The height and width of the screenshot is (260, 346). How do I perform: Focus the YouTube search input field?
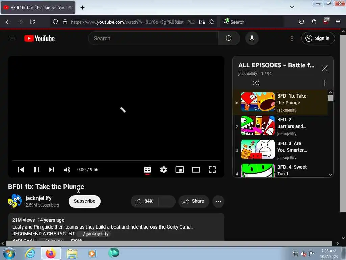[x=153, y=38]
